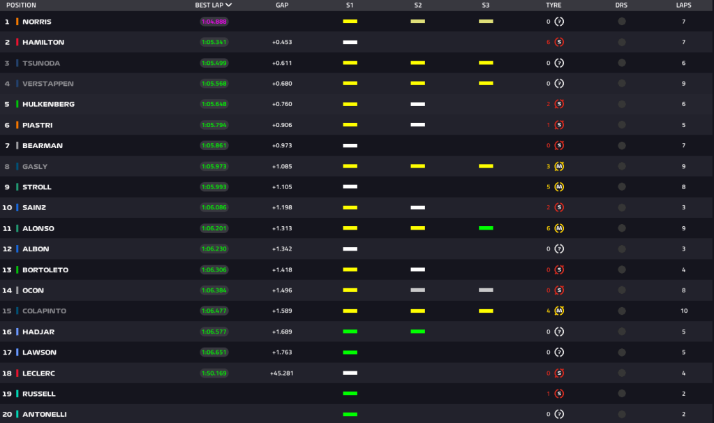
Task: Click driver name SAINZ
Action: tap(34, 207)
